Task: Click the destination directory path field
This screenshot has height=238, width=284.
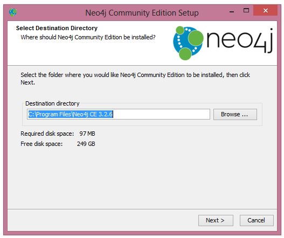Action: point(119,114)
